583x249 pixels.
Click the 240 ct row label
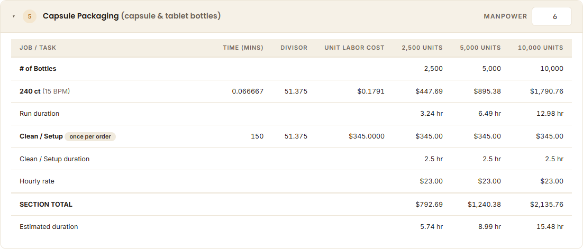[x=44, y=91]
